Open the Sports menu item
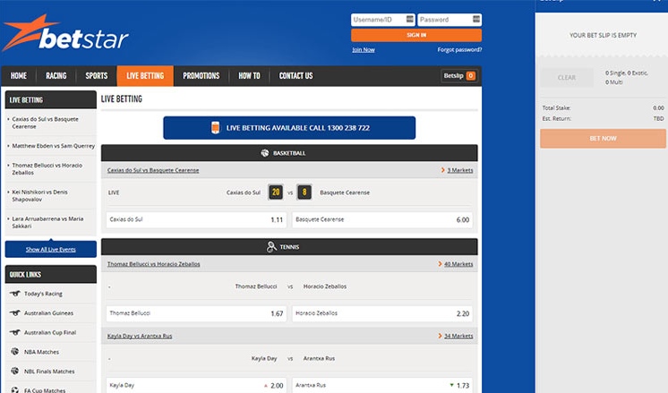This screenshot has width=668, height=393. coord(97,76)
